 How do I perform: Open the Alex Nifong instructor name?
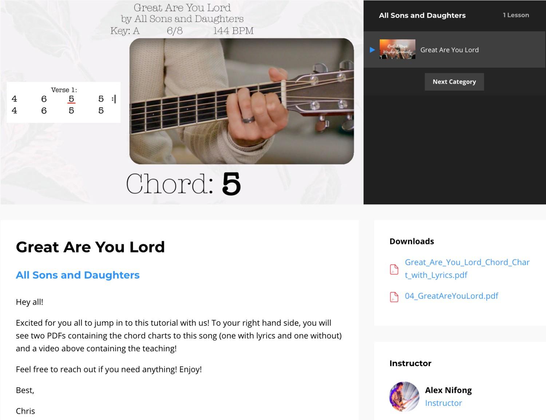pyautogui.click(x=448, y=390)
